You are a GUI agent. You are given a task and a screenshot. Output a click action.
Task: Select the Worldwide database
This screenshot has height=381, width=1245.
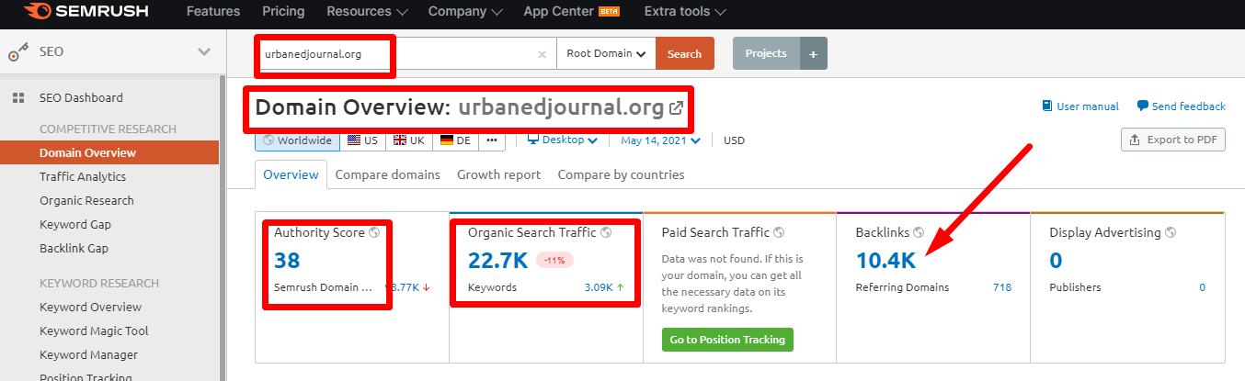(x=298, y=140)
